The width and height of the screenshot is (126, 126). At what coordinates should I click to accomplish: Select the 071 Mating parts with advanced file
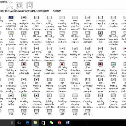coord(113,85)
